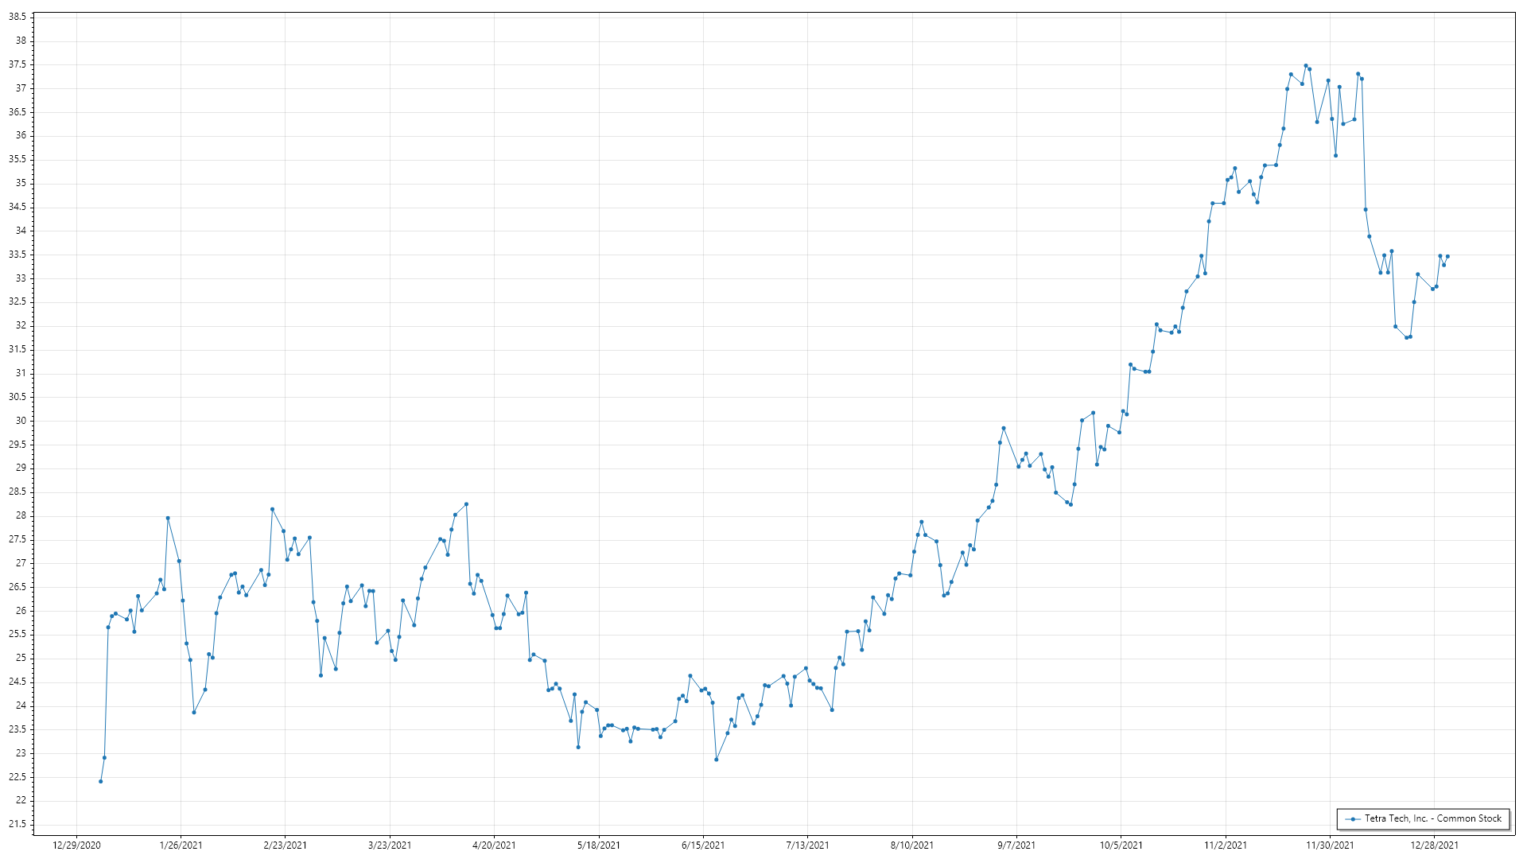Click the first data point on the far left
The image size is (1527, 859).
100,781
